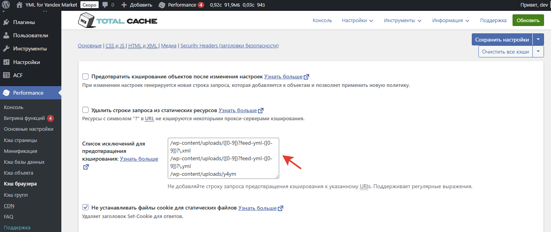Expand the Настройки dropdown in top navigation
Viewport: 551px width, 232px height.
tap(357, 21)
